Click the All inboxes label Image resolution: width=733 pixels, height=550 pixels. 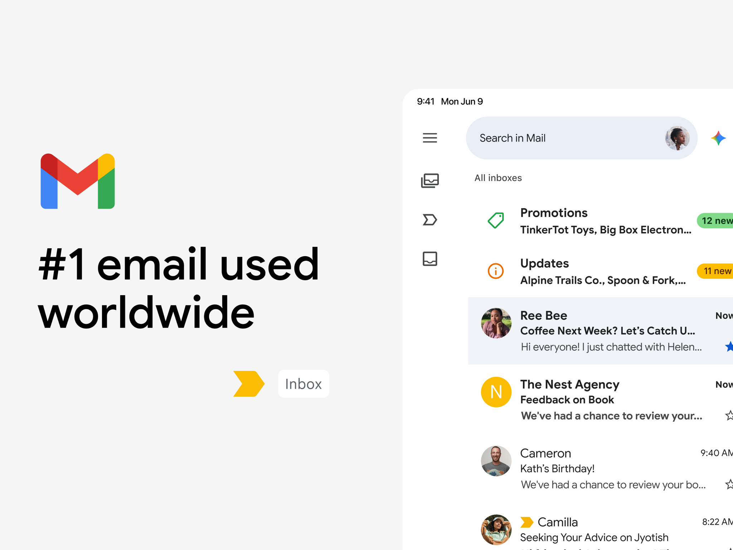click(498, 178)
